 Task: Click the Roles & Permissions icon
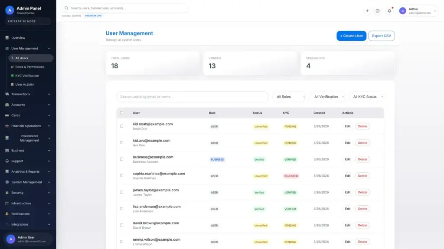(12, 67)
